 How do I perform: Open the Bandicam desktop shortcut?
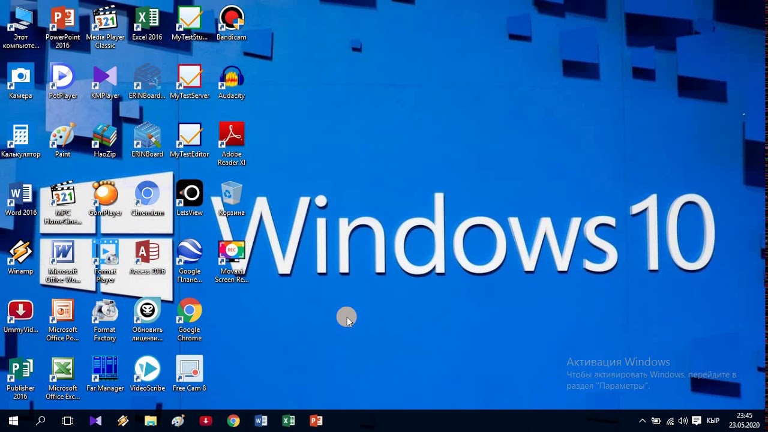click(232, 24)
